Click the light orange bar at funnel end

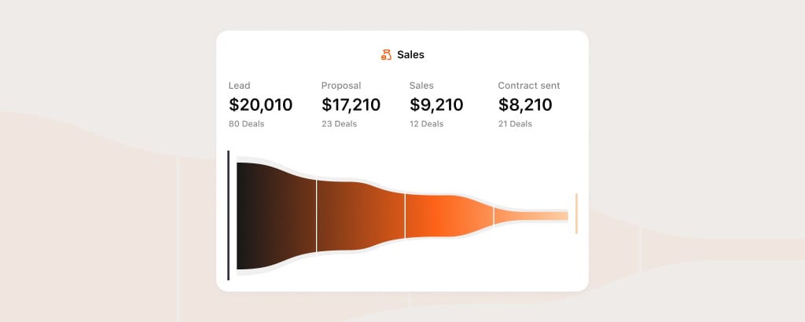tap(576, 214)
